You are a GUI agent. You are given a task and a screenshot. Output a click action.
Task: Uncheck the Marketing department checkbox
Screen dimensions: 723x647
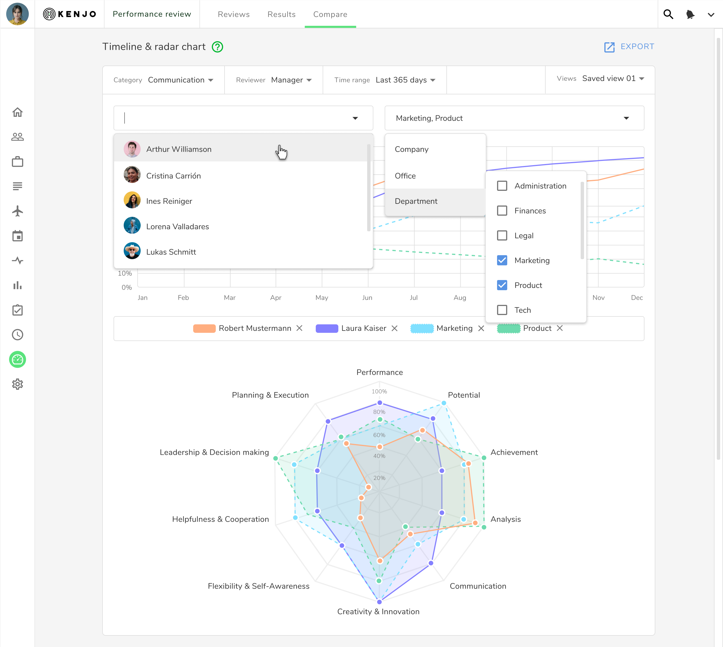click(x=502, y=261)
